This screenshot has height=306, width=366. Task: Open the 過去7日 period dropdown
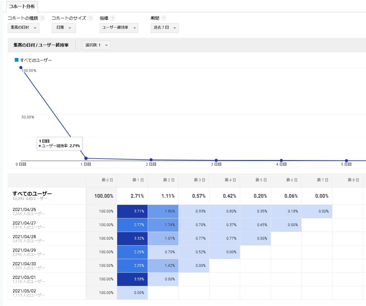(x=165, y=28)
